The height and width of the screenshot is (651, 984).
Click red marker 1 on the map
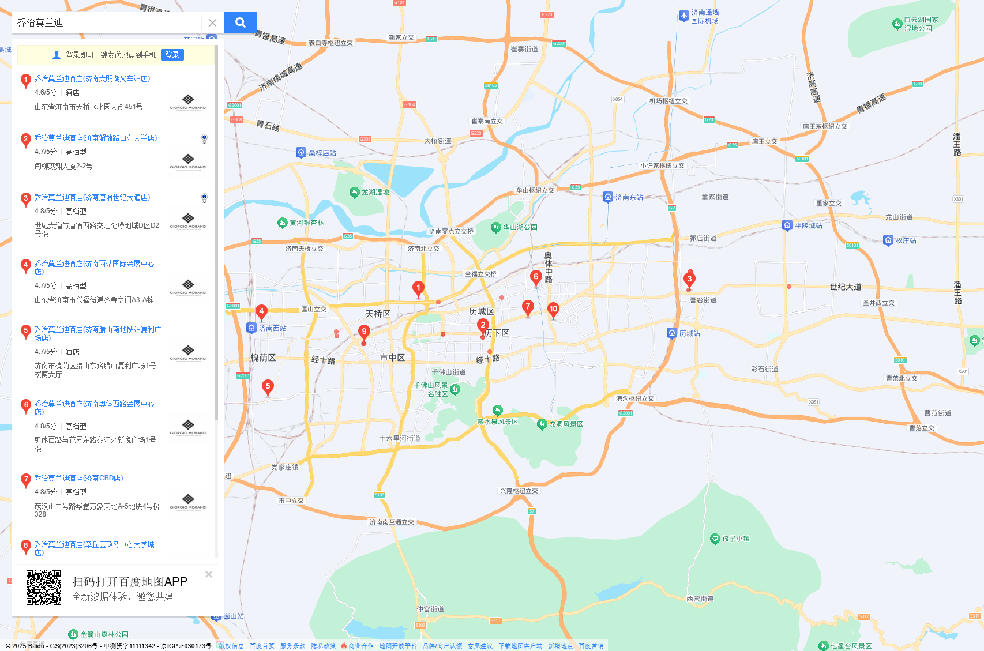coord(418,289)
